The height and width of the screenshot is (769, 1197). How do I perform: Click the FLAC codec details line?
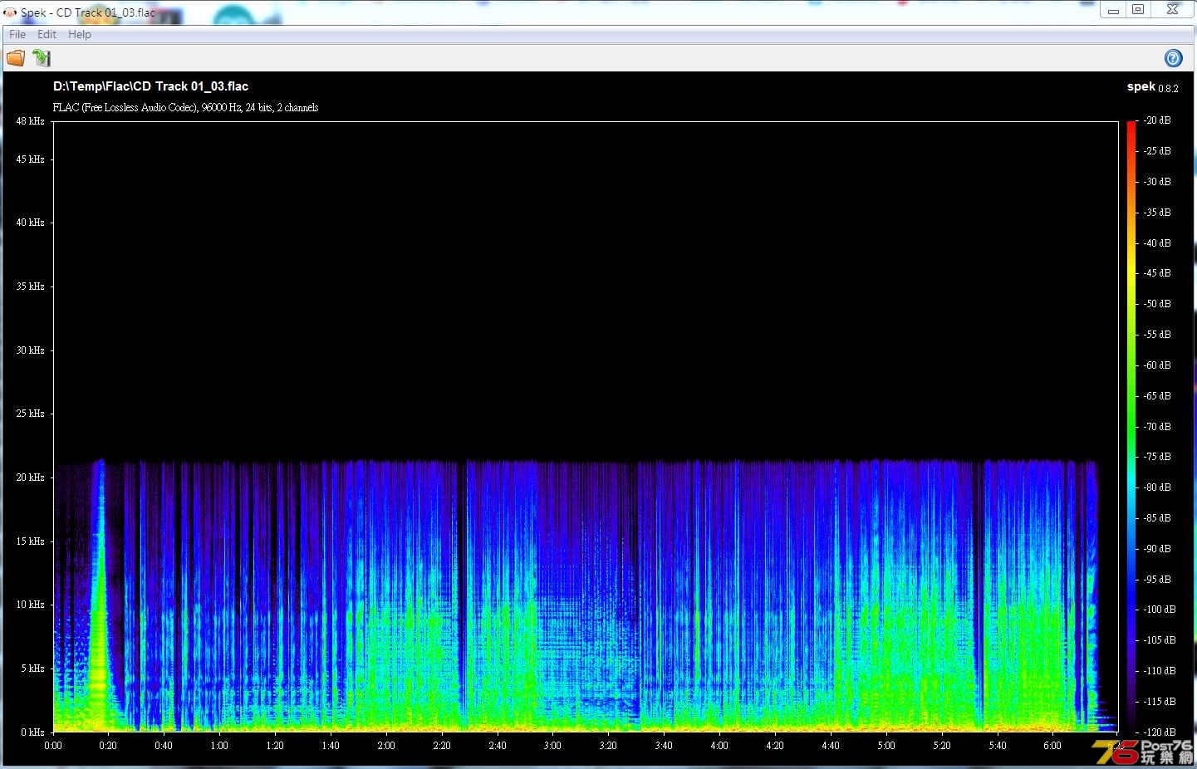click(x=185, y=107)
